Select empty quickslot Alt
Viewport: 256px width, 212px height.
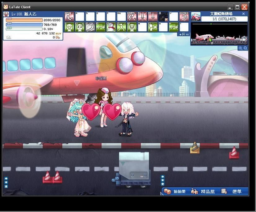point(121,16)
